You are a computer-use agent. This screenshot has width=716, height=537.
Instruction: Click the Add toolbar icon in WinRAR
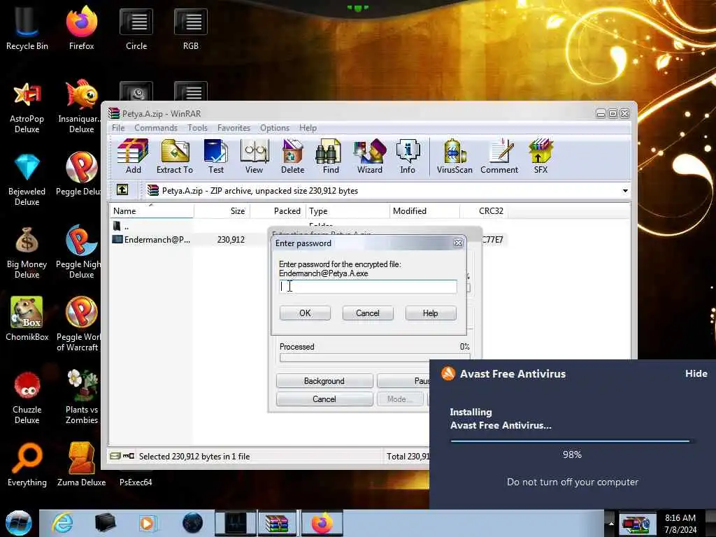point(133,156)
